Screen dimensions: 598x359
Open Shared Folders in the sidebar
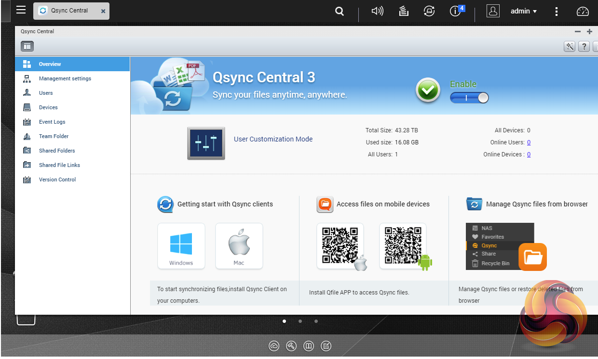(72, 151)
